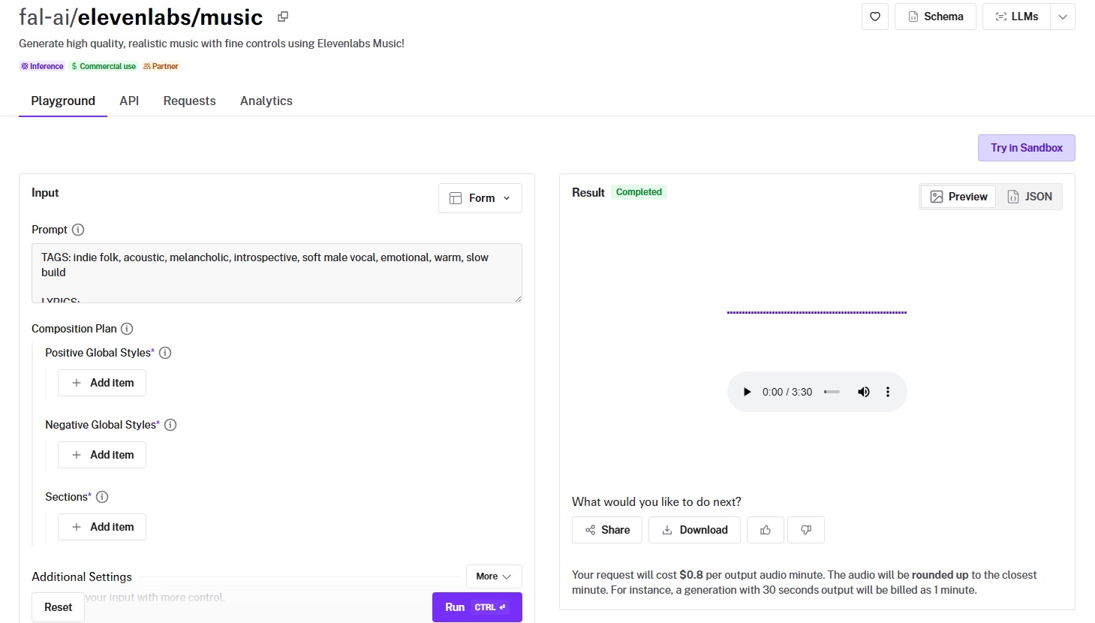This screenshot has height=623, width=1095.
Task: Mute the audio player volume
Action: pos(864,392)
